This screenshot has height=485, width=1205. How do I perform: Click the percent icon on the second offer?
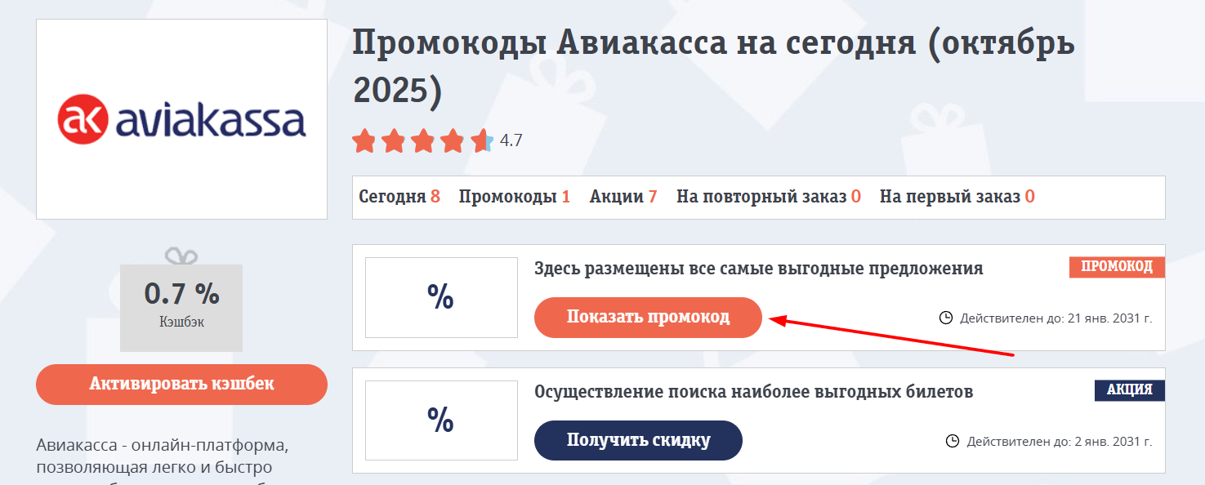441,420
